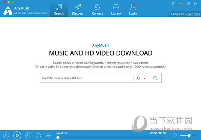Image resolution: width=201 pixels, height=140 pixels.
Task: Click the green maximize window button
Action: 13,2
